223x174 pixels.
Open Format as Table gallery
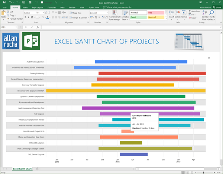click(125, 16)
